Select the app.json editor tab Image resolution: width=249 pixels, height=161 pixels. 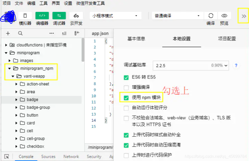coord(100,33)
